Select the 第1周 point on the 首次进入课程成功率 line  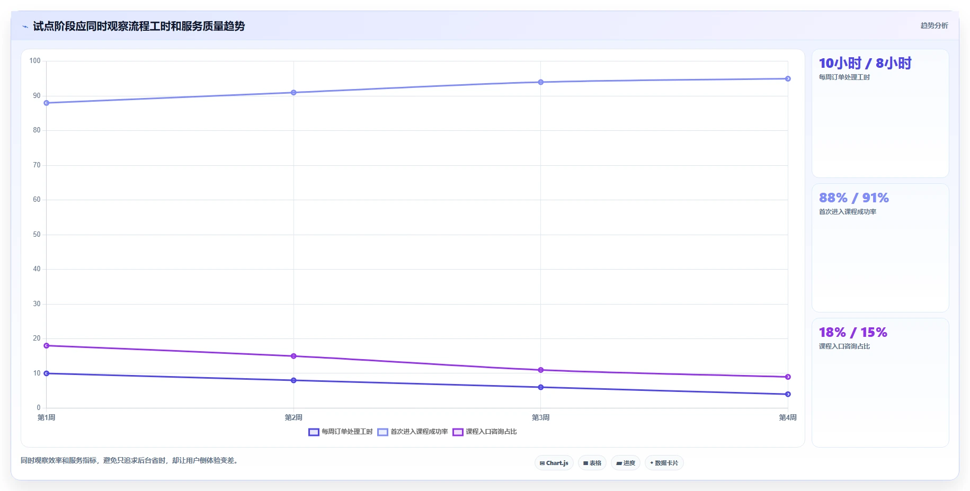[x=47, y=103]
